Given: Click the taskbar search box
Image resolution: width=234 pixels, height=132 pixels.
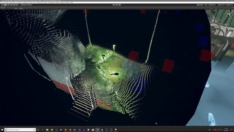Looking at the screenshot, I should point(20,130).
